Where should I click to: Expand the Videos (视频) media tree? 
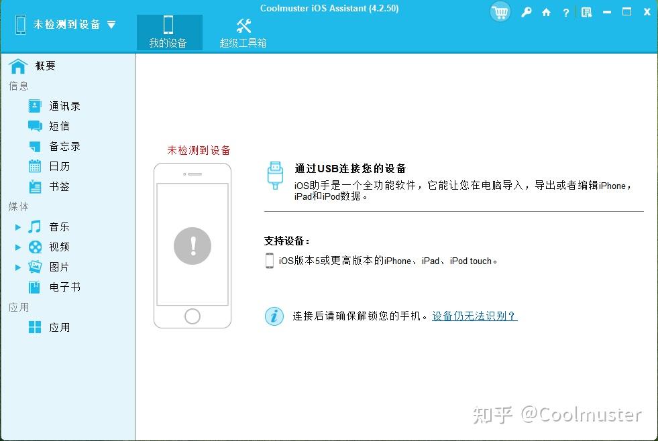(18, 247)
